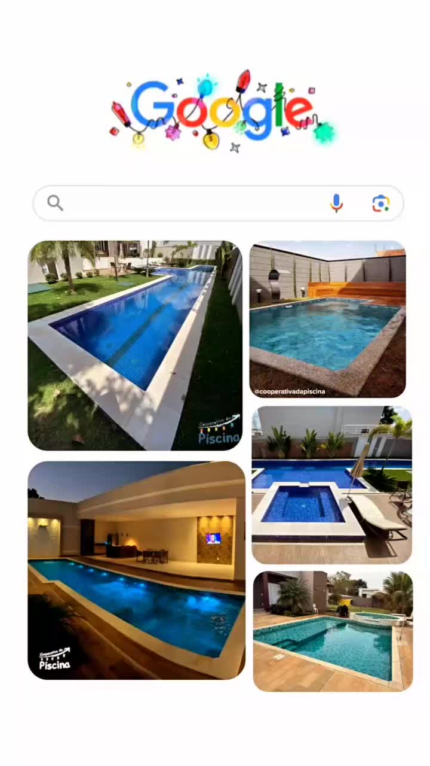Click the Piscina watermark on the lap pool photo
This screenshot has height=766, width=430.
coord(219,433)
